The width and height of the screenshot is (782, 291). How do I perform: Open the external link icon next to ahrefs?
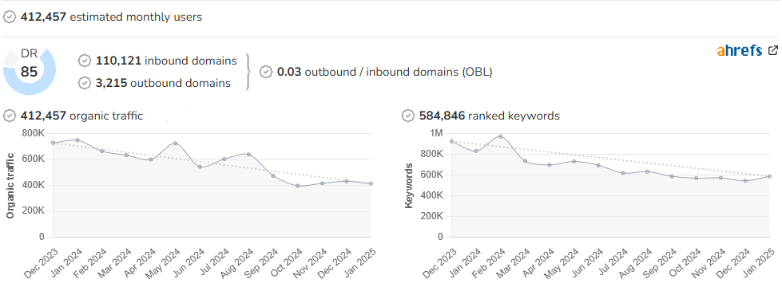pyautogui.click(x=773, y=50)
